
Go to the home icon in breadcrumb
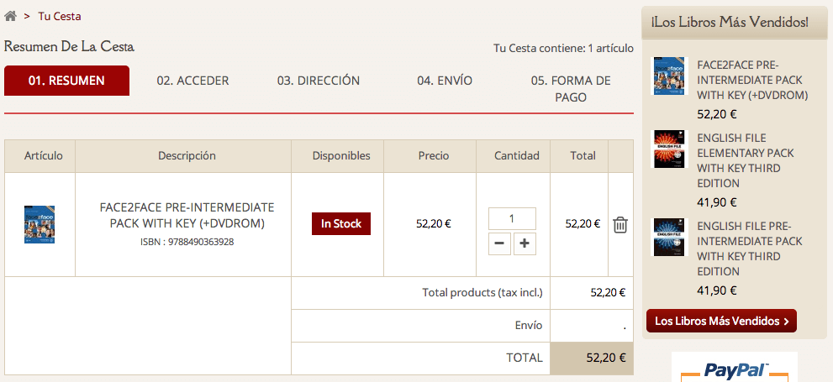pyautogui.click(x=10, y=16)
